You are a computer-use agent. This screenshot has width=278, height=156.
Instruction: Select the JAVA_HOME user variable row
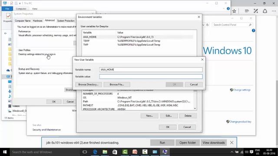coord(138,37)
